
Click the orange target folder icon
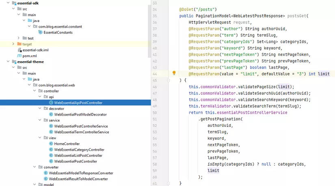(x=19, y=44)
